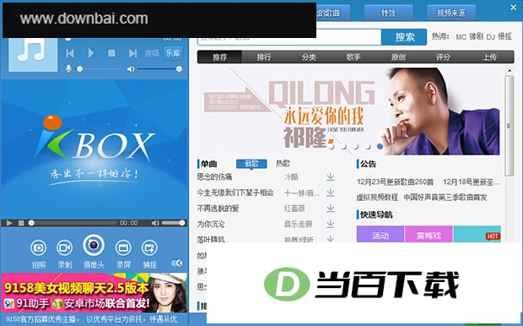Skip to previous track in player
The width and height of the screenshot is (523, 326).
click(x=70, y=53)
